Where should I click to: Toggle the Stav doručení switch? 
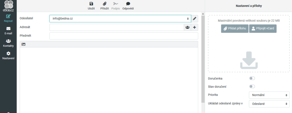click(252, 86)
